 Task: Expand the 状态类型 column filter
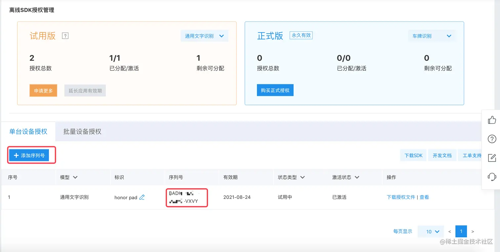[x=302, y=177]
